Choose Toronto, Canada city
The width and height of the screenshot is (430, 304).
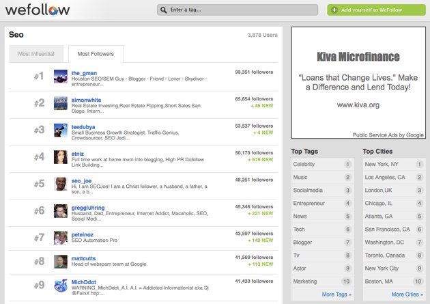[394, 255]
